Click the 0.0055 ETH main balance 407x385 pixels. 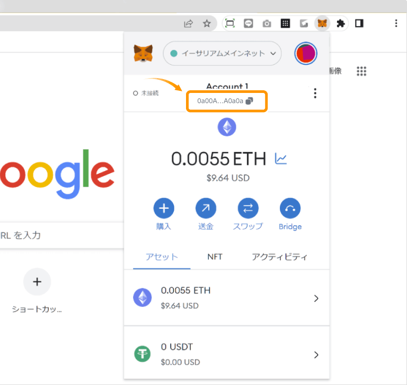point(219,159)
